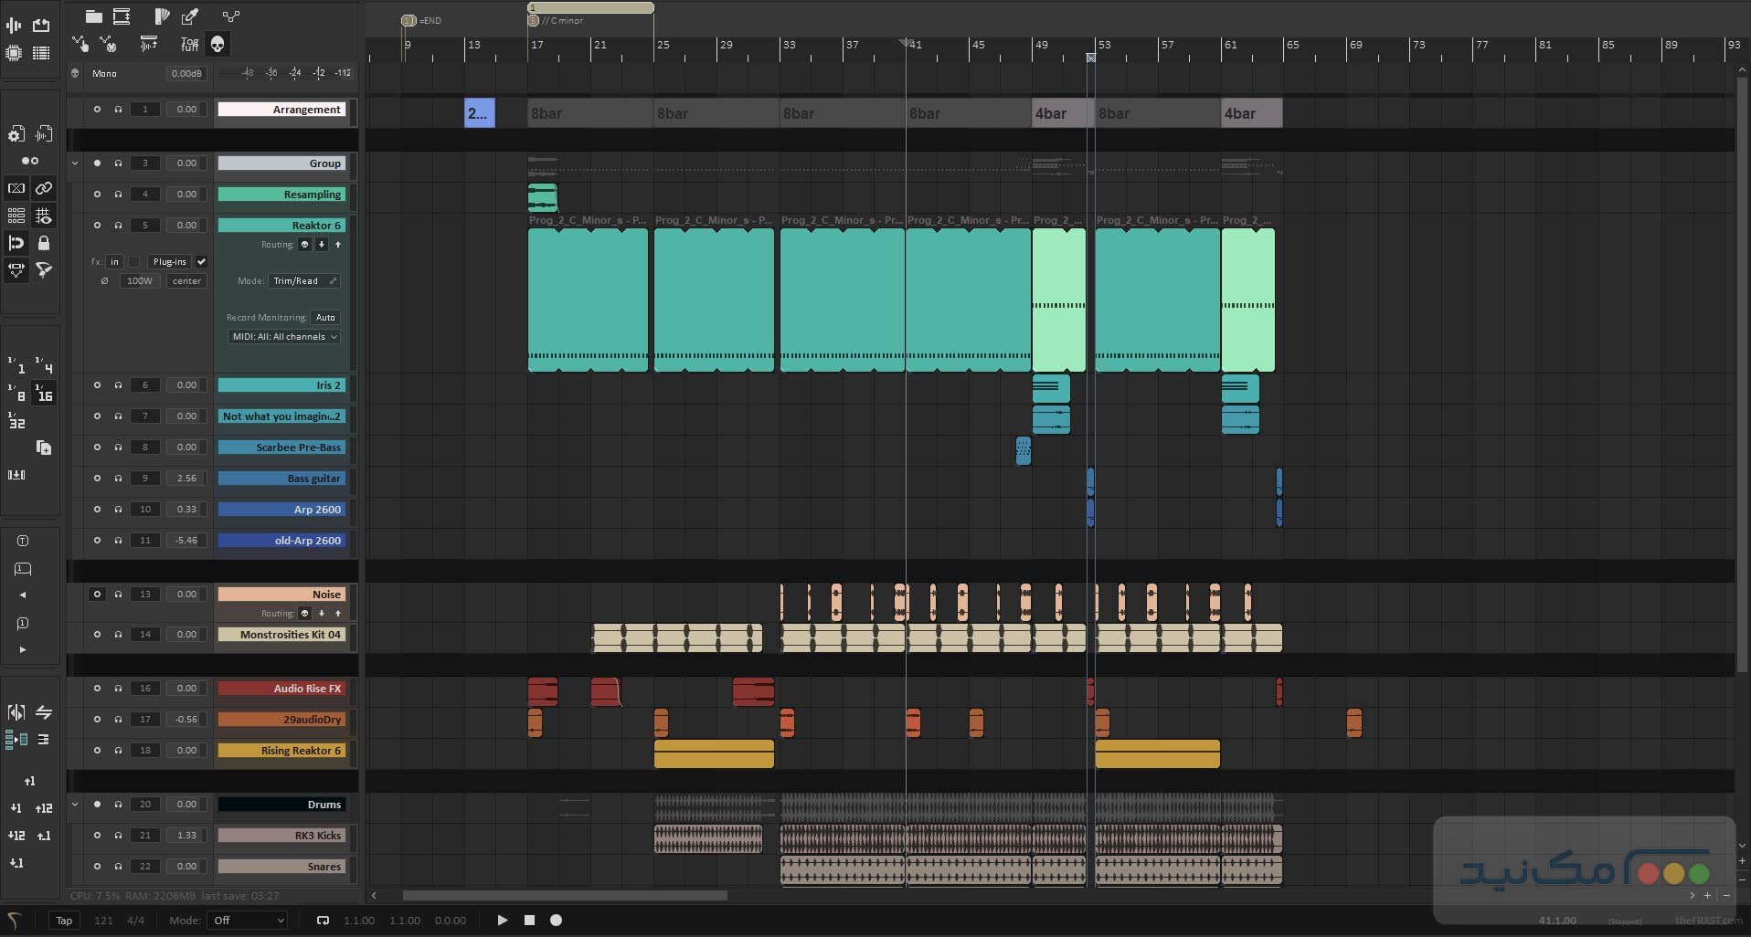
Task: Click the horizontal timeline scrollbar
Action: [x=564, y=896]
